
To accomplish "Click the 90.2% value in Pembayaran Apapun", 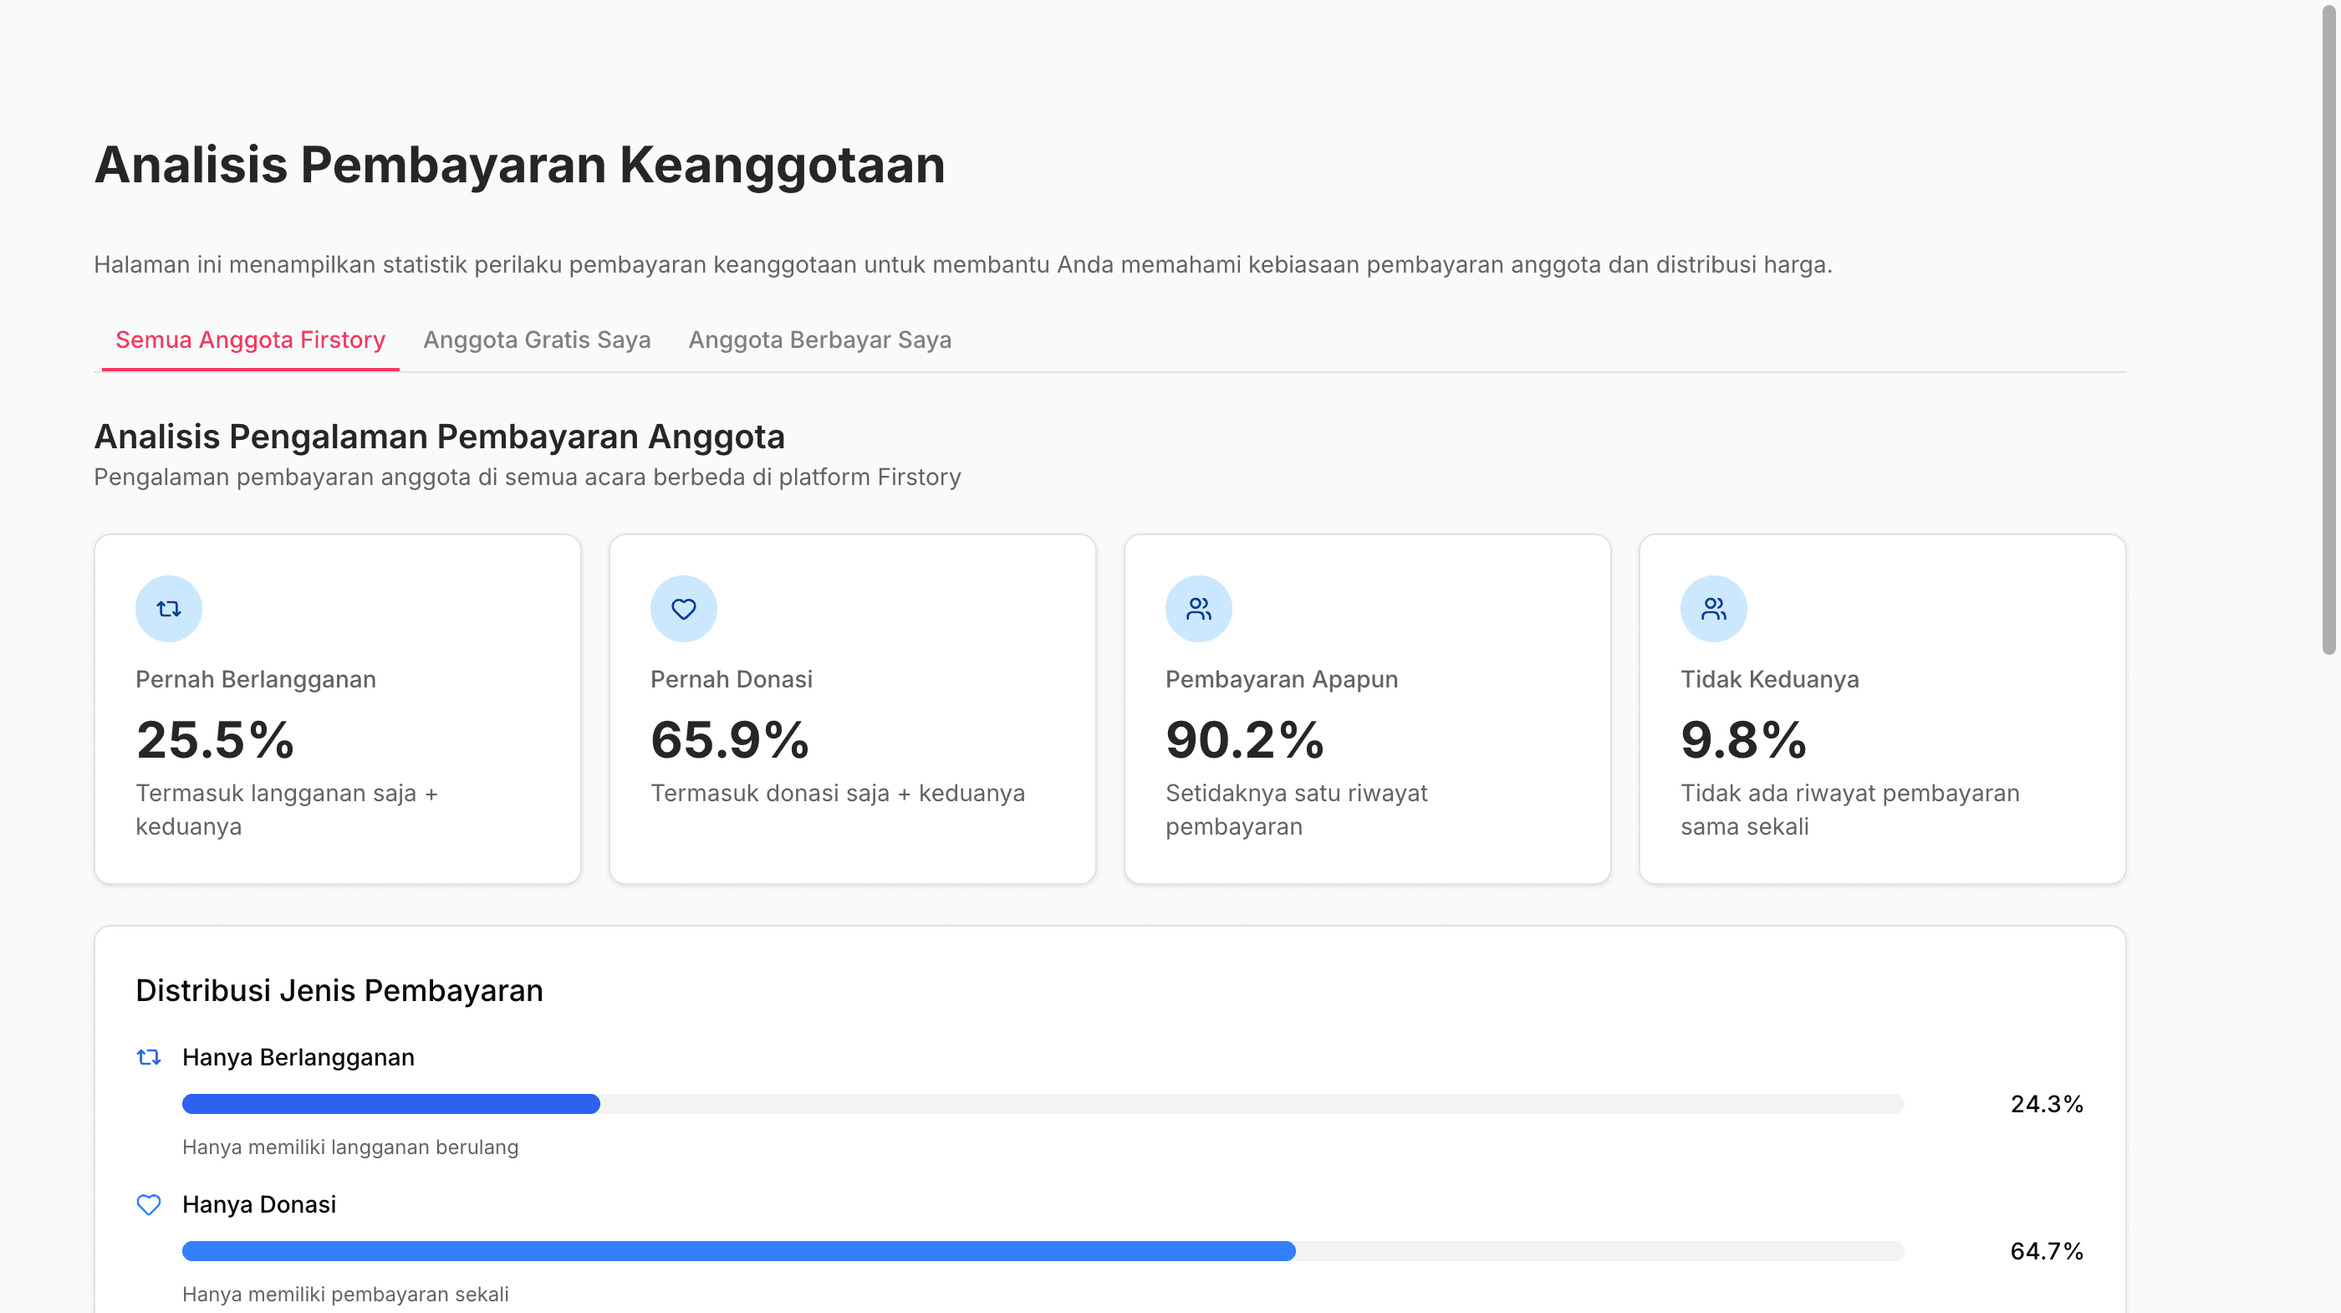I will click(1245, 740).
